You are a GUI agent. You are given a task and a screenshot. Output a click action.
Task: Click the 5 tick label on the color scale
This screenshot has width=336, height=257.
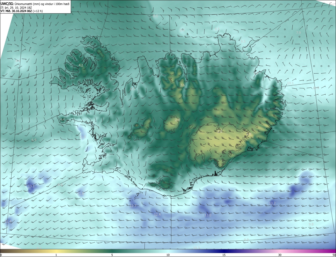112,255
